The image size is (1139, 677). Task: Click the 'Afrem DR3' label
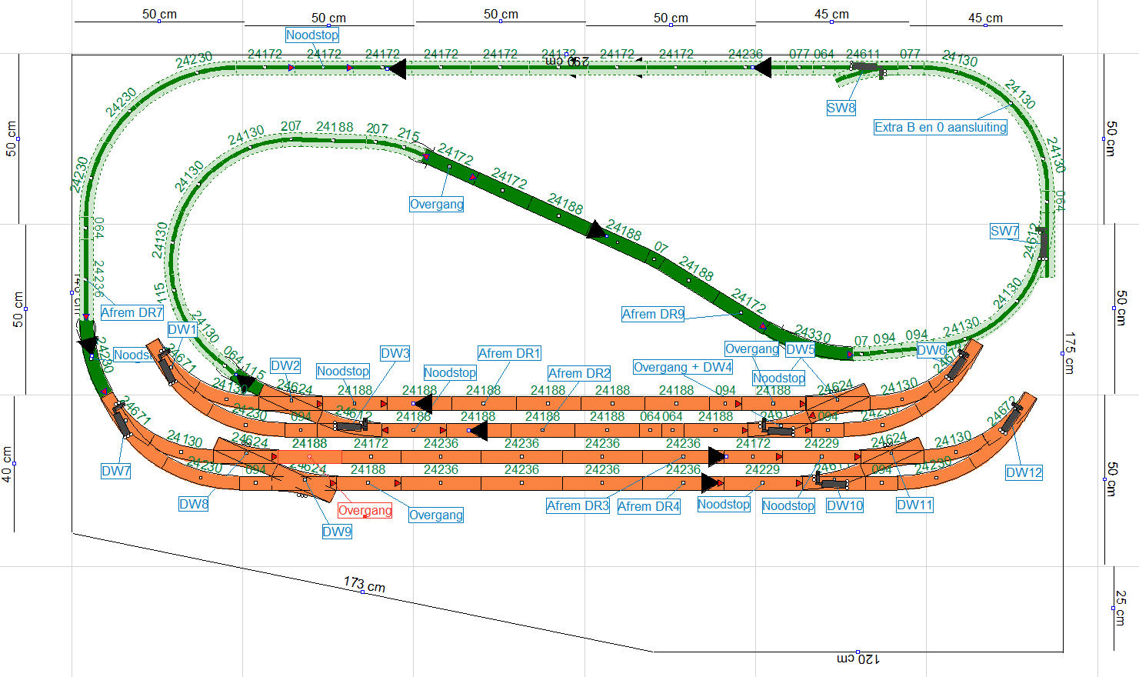click(x=577, y=506)
